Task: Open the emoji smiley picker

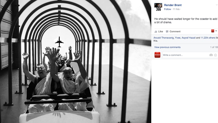Action: pyautogui.click(x=215, y=55)
